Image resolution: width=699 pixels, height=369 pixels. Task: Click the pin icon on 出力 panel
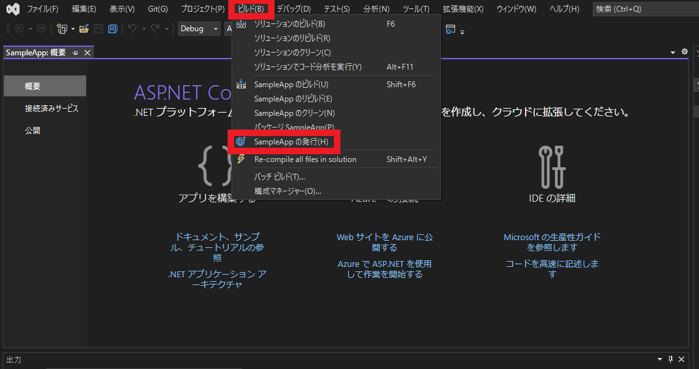tap(670, 359)
